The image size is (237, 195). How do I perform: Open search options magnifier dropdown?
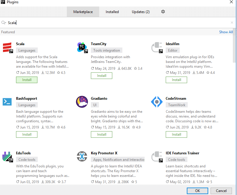[4, 23]
